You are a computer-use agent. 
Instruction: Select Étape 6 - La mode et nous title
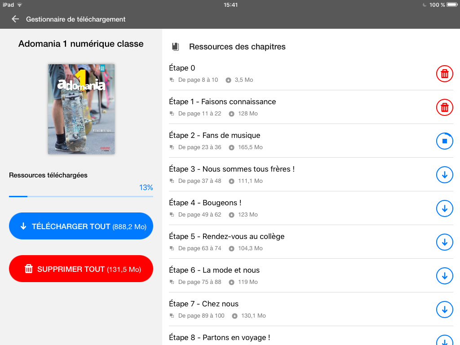(214, 270)
